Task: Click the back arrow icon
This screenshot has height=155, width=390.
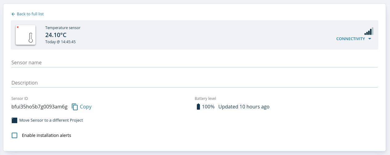Action: click(x=13, y=14)
